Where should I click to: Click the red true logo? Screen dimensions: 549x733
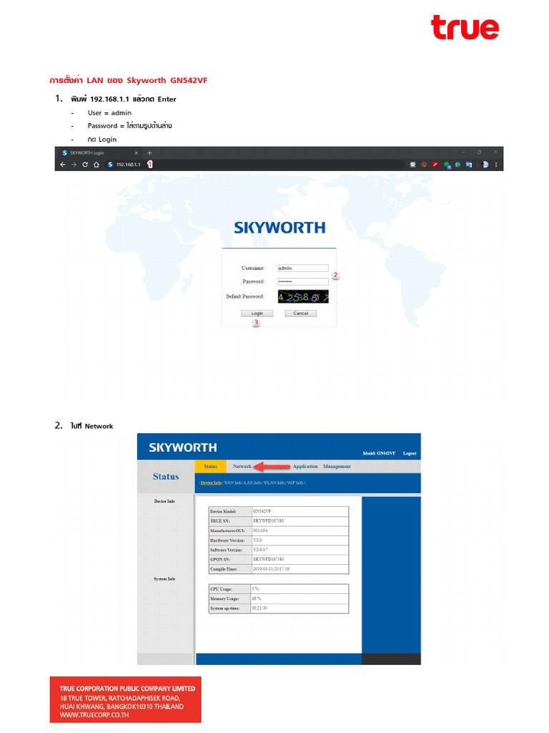pos(465,26)
